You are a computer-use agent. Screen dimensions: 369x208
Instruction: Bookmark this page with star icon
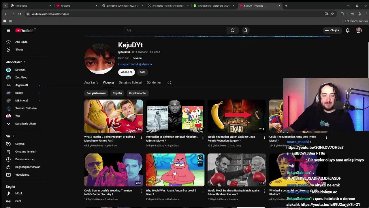point(332,14)
